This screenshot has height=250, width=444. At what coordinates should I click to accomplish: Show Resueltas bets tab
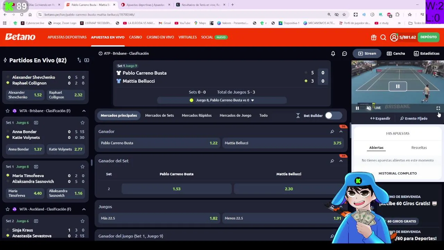click(419, 148)
